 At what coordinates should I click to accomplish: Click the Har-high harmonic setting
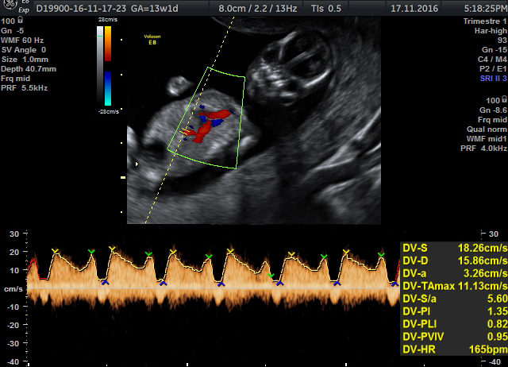click(491, 31)
